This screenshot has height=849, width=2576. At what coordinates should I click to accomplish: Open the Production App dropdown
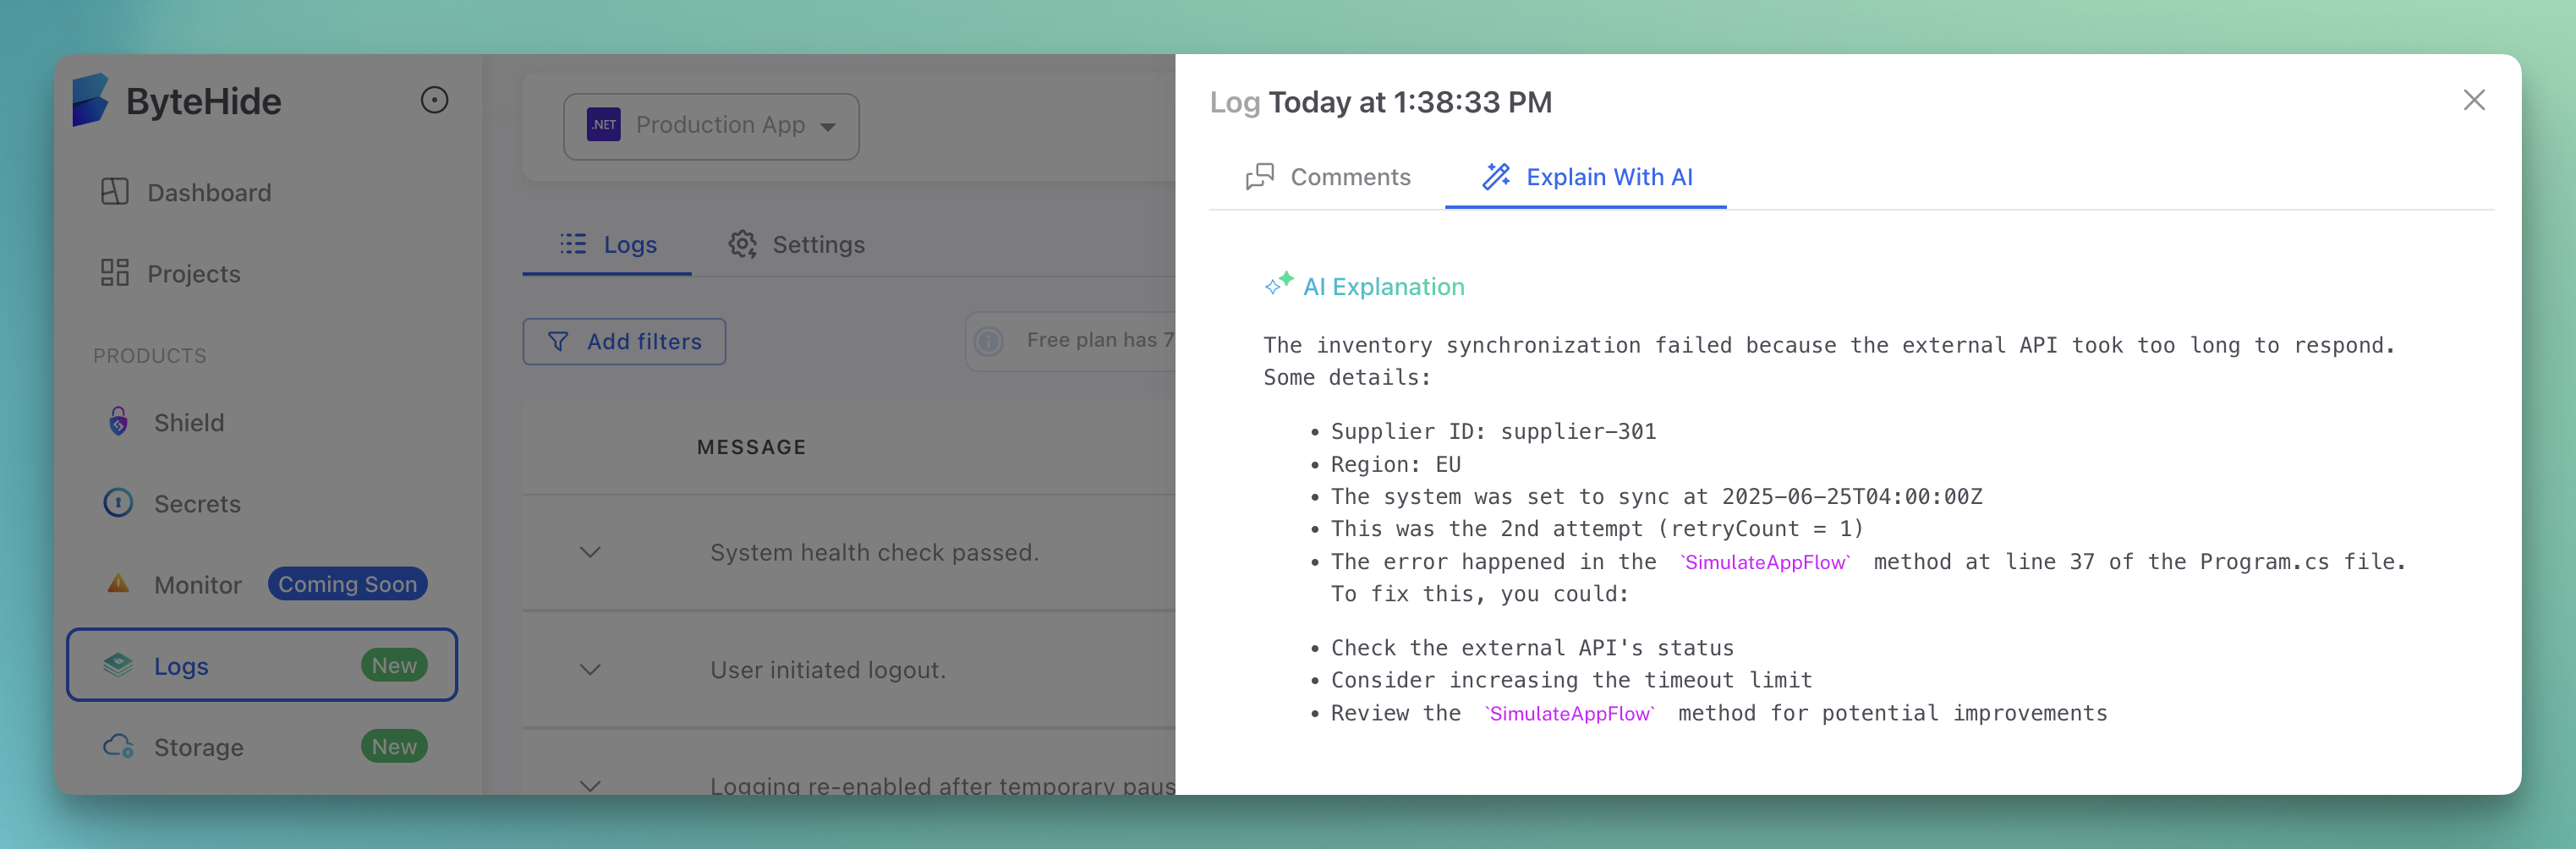[710, 126]
